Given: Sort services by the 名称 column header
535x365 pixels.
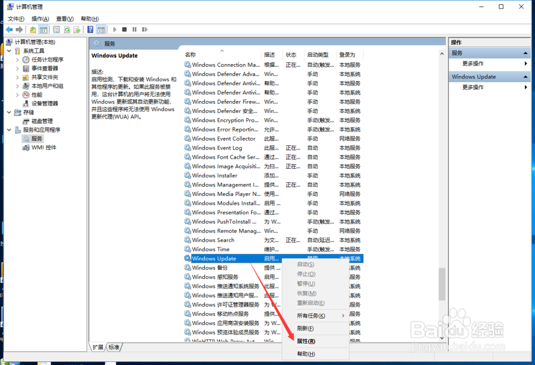Looking at the screenshot, I should (222, 55).
